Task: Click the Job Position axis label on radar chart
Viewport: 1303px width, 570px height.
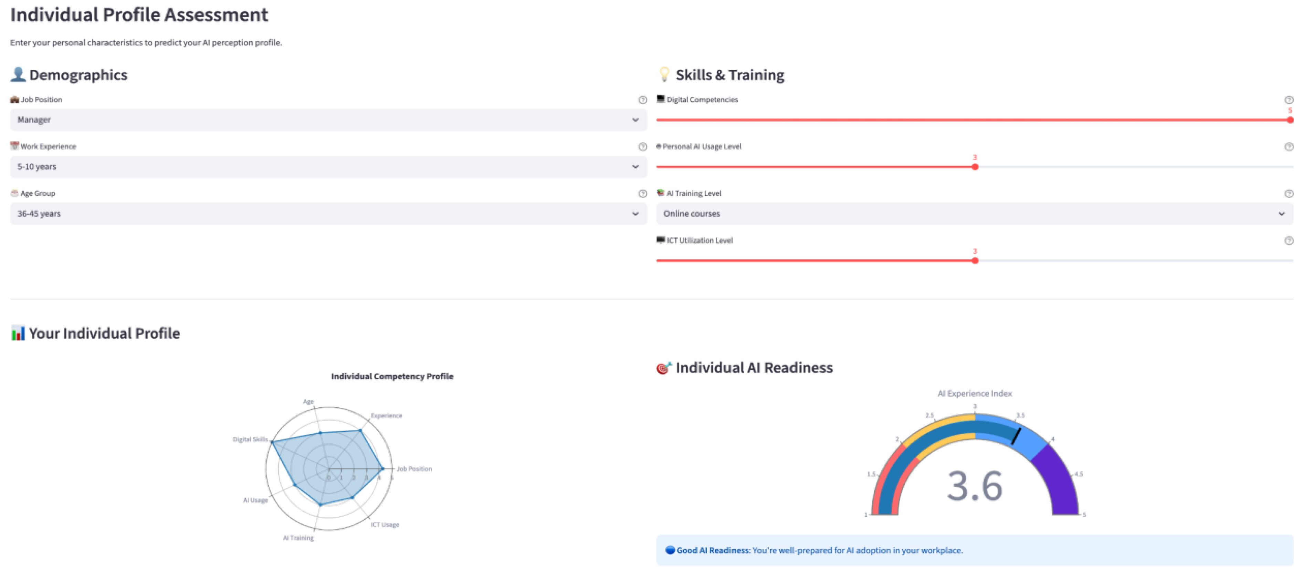Action: [414, 469]
